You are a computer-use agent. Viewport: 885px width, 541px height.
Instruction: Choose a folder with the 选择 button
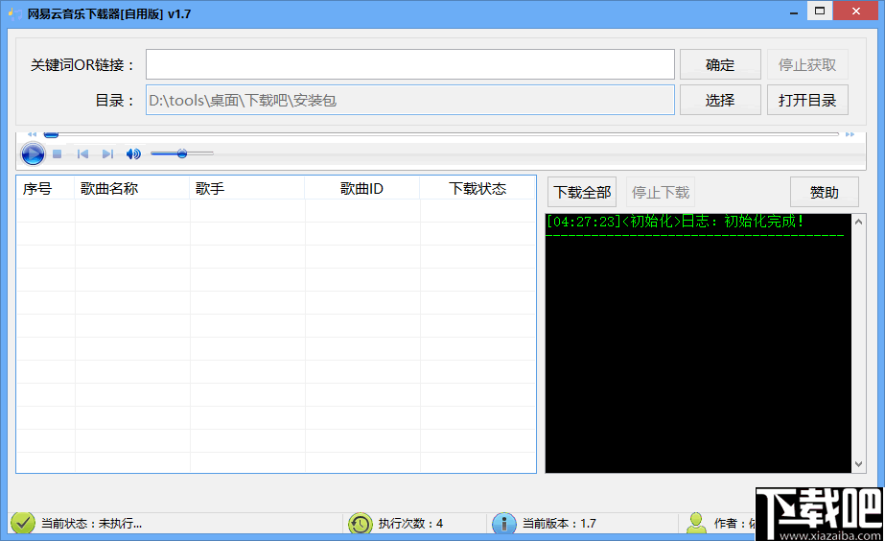[x=720, y=100]
